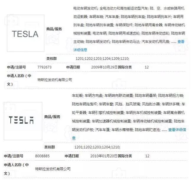Click the 商品/服务 label in second record
The height and width of the screenshot is (180, 191).
coord(52,117)
